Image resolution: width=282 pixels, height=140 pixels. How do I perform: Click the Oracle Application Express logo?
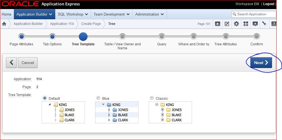(x=41, y=4)
